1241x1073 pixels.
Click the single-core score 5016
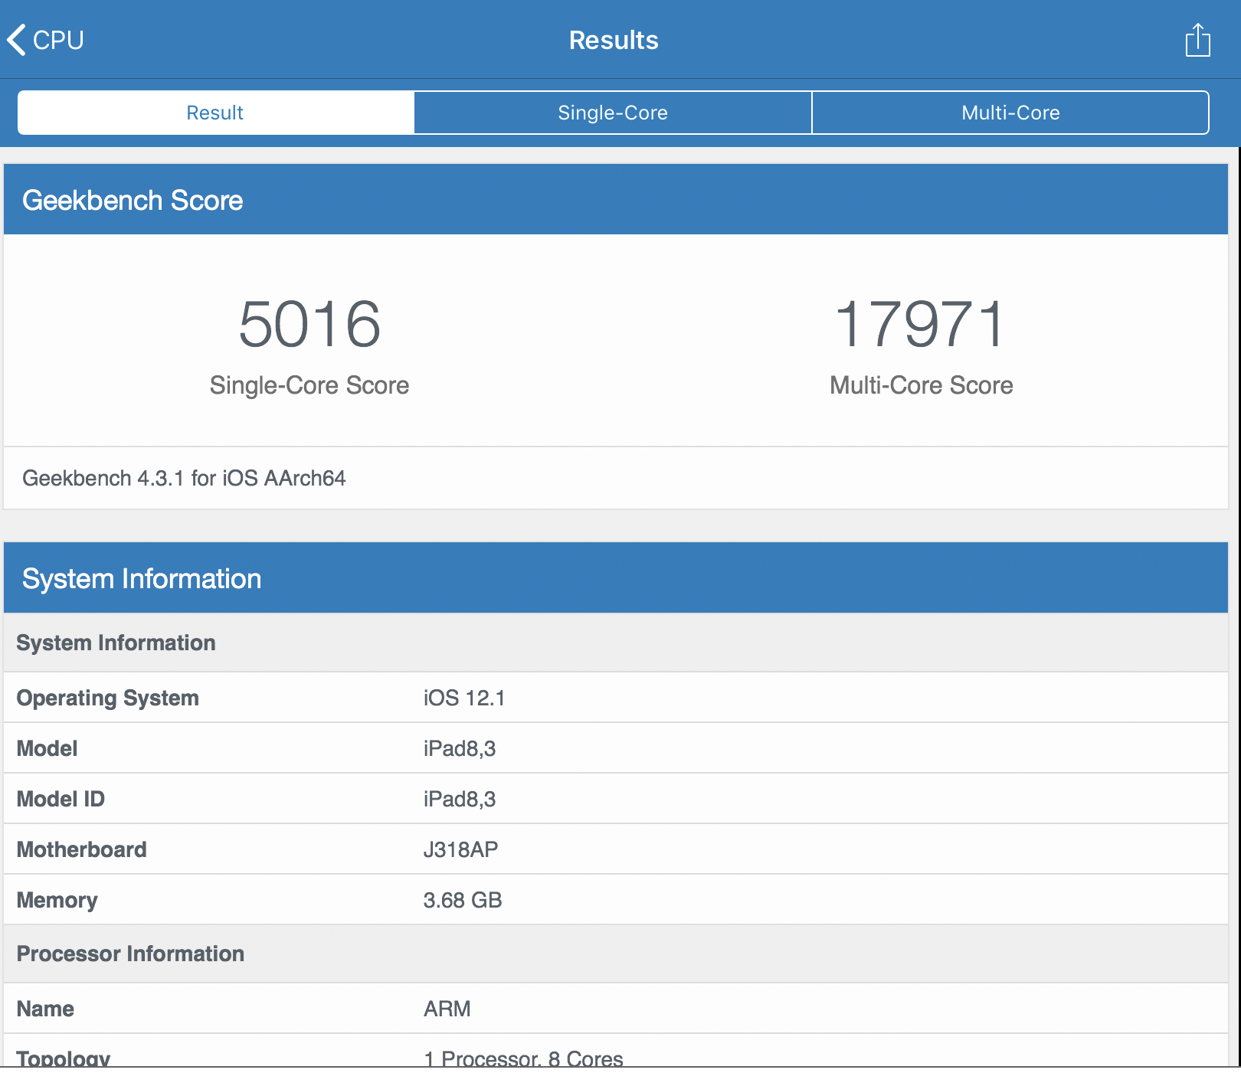coord(309,324)
